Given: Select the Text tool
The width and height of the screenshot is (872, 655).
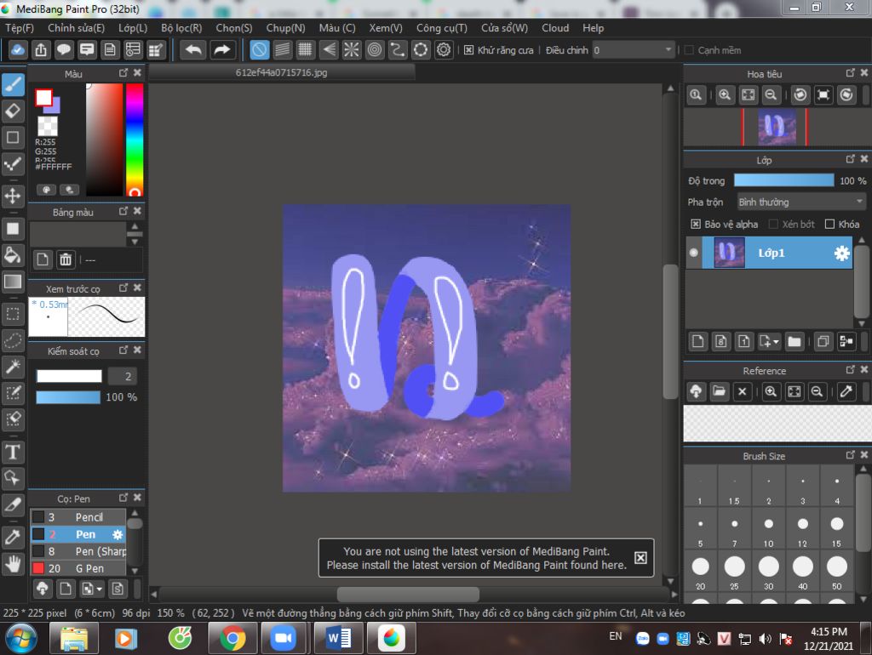Looking at the screenshot, I should pyautogui.click(x=13, y=452).
